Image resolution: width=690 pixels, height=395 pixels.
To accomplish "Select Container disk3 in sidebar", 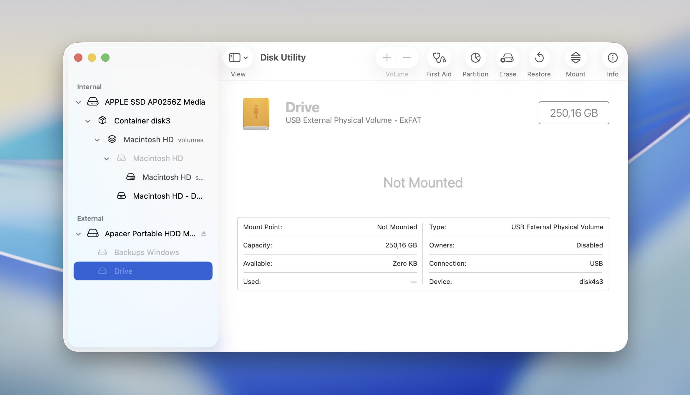I will click(x=143, y=121).
